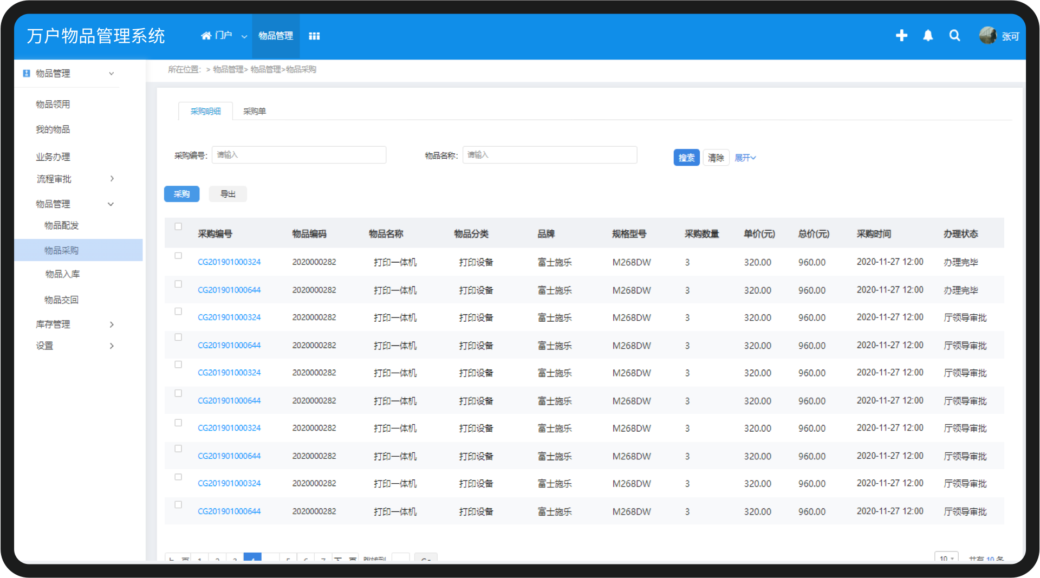Open link CG201901000324 in first row
The image size is (1040, 578).
tap(229, 262)
